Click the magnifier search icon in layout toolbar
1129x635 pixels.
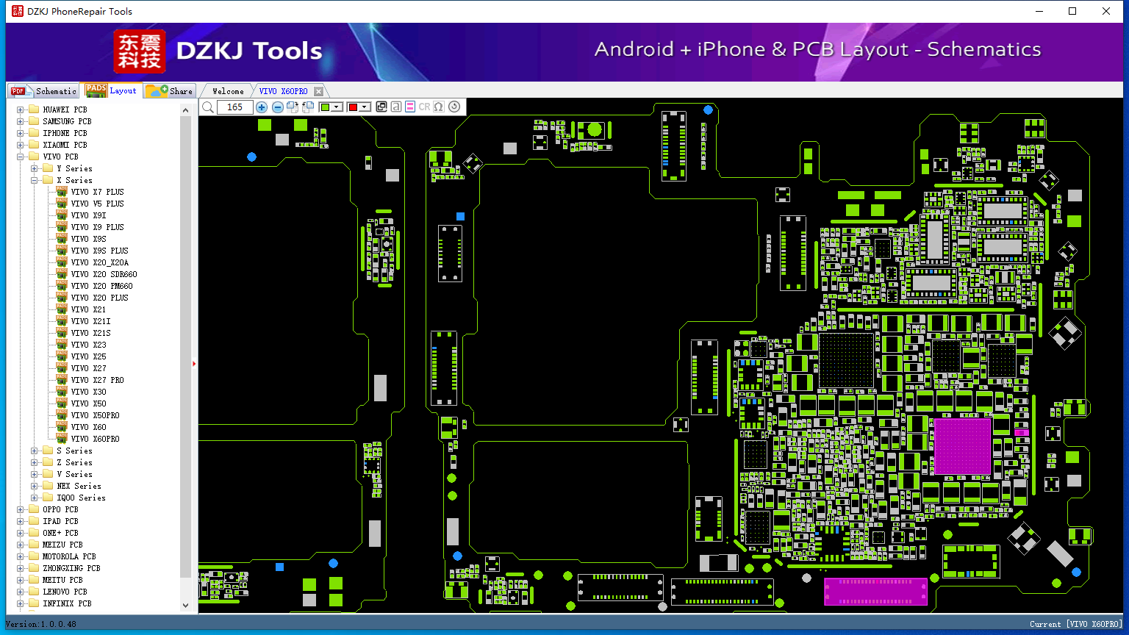(x=208, y=107)
